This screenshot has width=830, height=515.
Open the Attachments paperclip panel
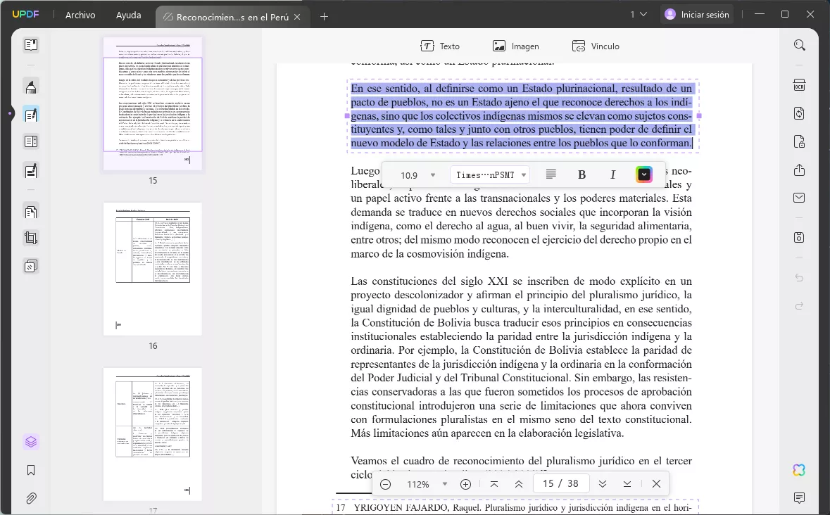point(31,498)
